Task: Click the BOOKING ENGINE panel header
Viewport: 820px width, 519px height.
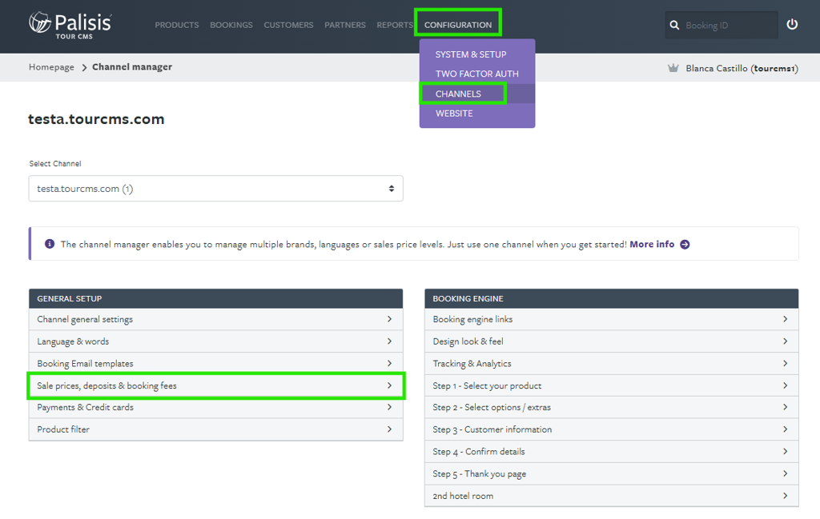Action: 611,298
